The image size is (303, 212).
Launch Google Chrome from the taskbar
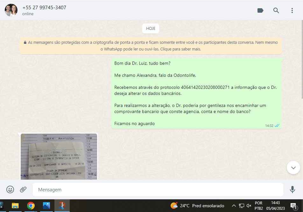[31, 206]
